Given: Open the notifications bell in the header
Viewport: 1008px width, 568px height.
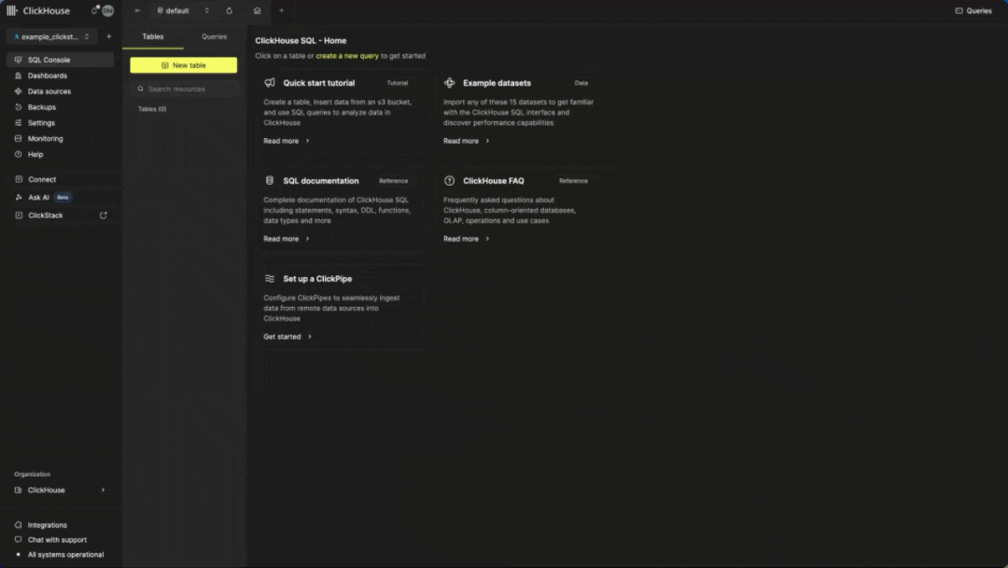Looking at the screenshot, I should pos(95,10).
